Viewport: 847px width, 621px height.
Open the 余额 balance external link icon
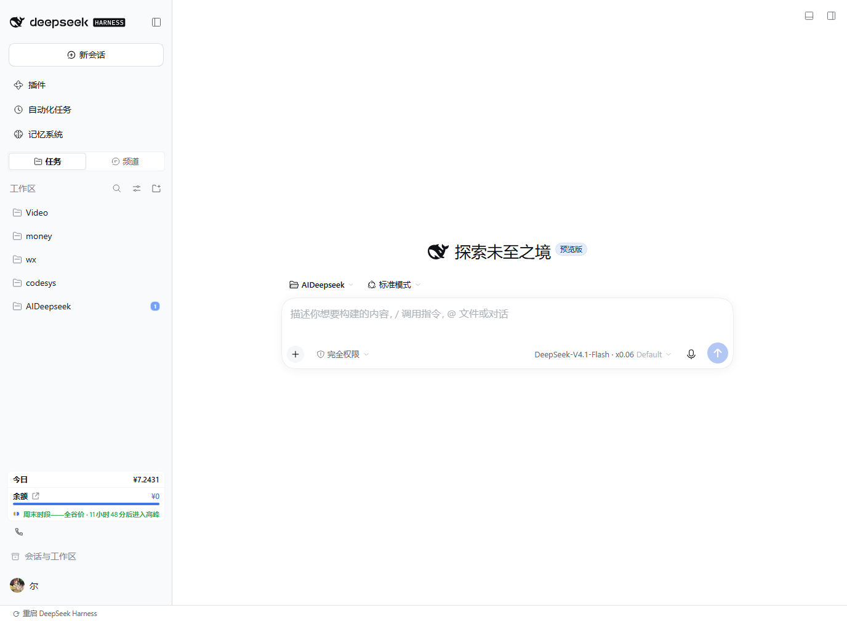point(36,496)
